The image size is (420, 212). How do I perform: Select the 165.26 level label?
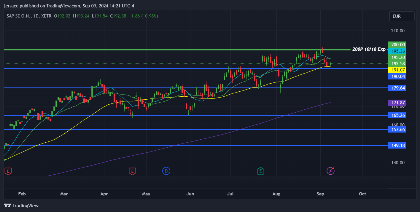(x=397, y=115)
